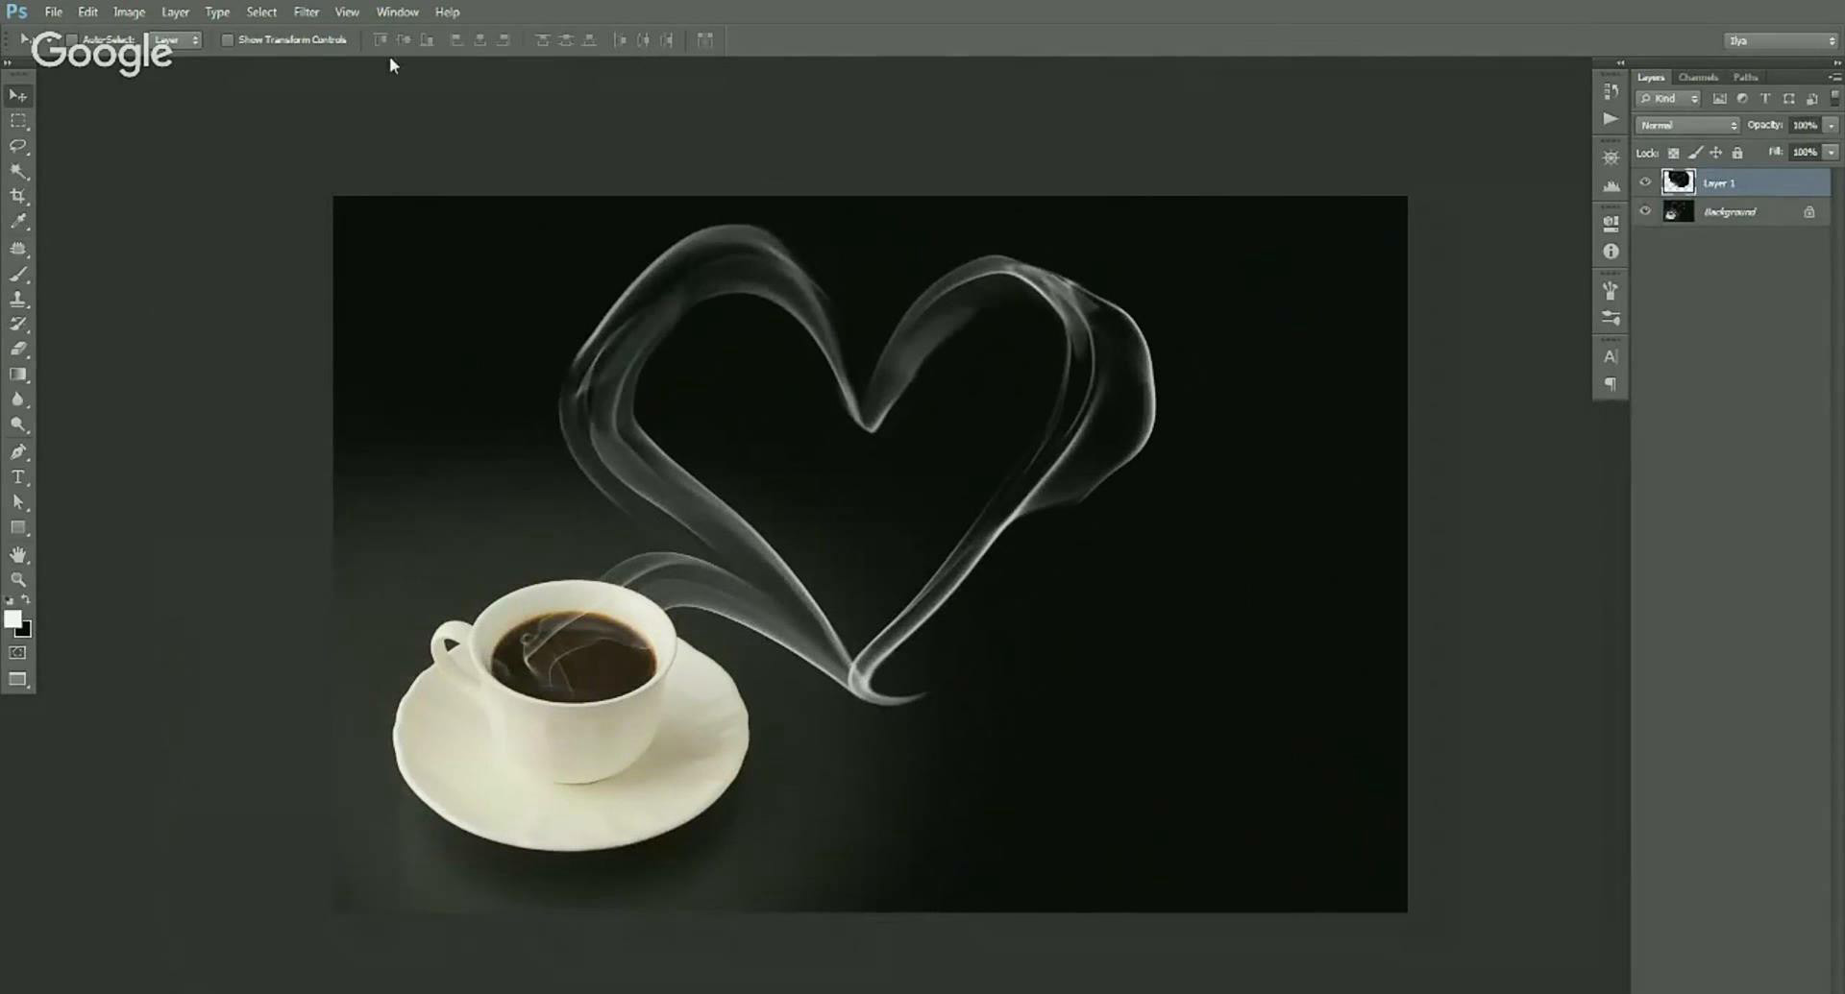Open the Filter menu
This screenshot has height=994, width=1845.
click(x=306, y=12)
